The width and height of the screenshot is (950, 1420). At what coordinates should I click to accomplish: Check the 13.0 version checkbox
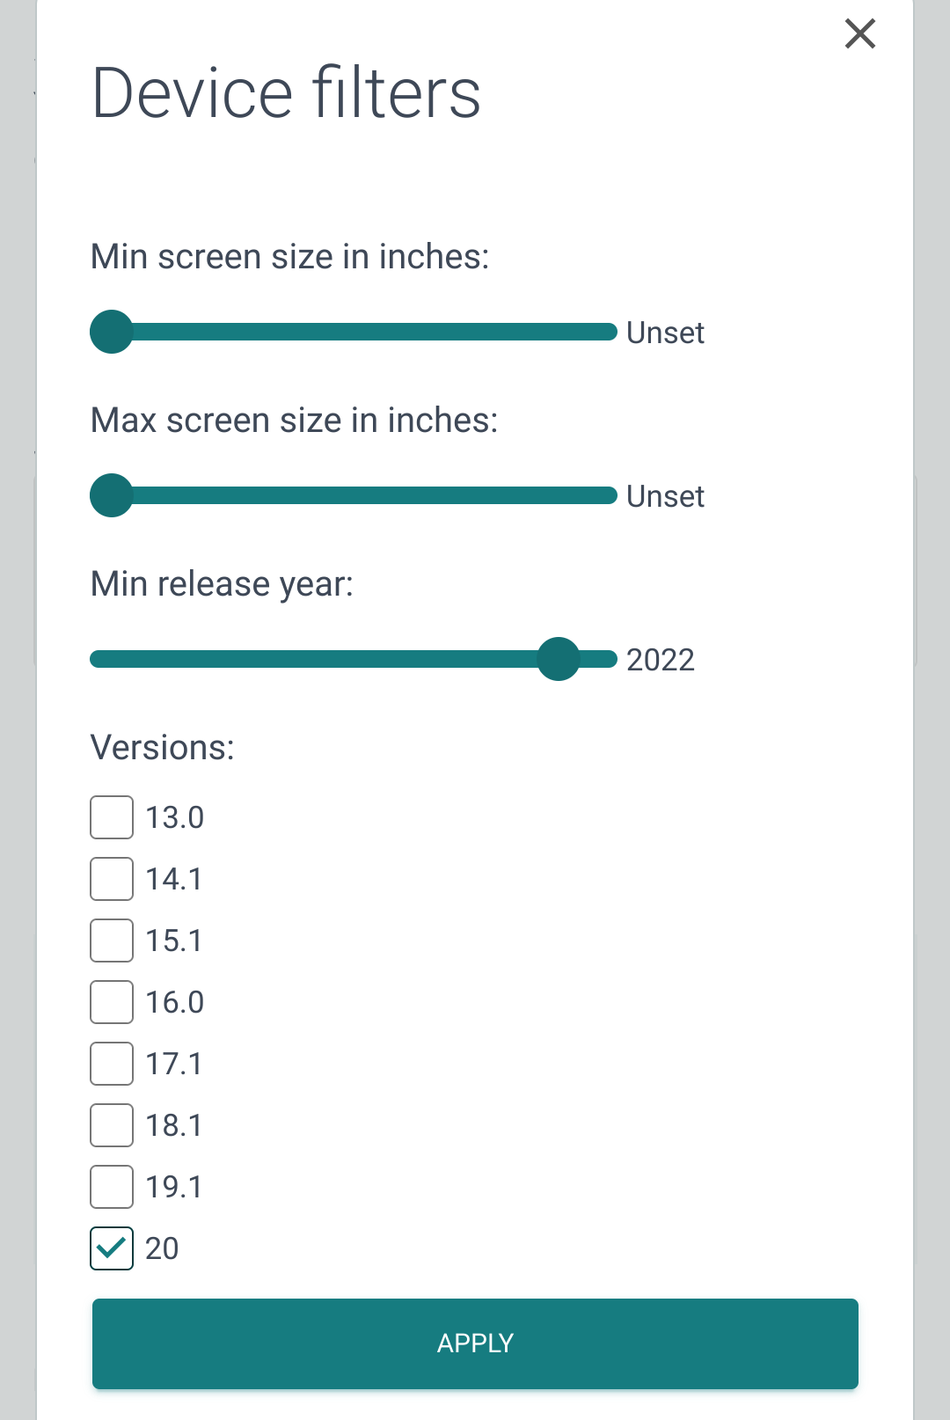[112, 817]
